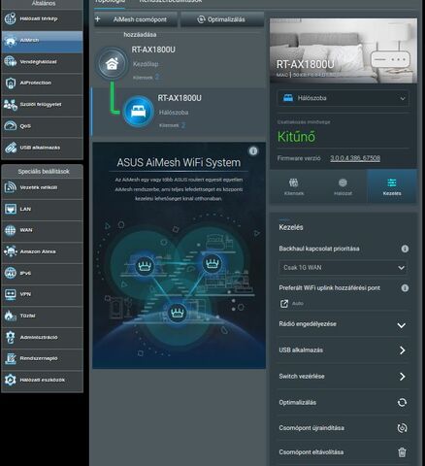
Task: Click the Hálószoba node client count
Action: [183, 125]
